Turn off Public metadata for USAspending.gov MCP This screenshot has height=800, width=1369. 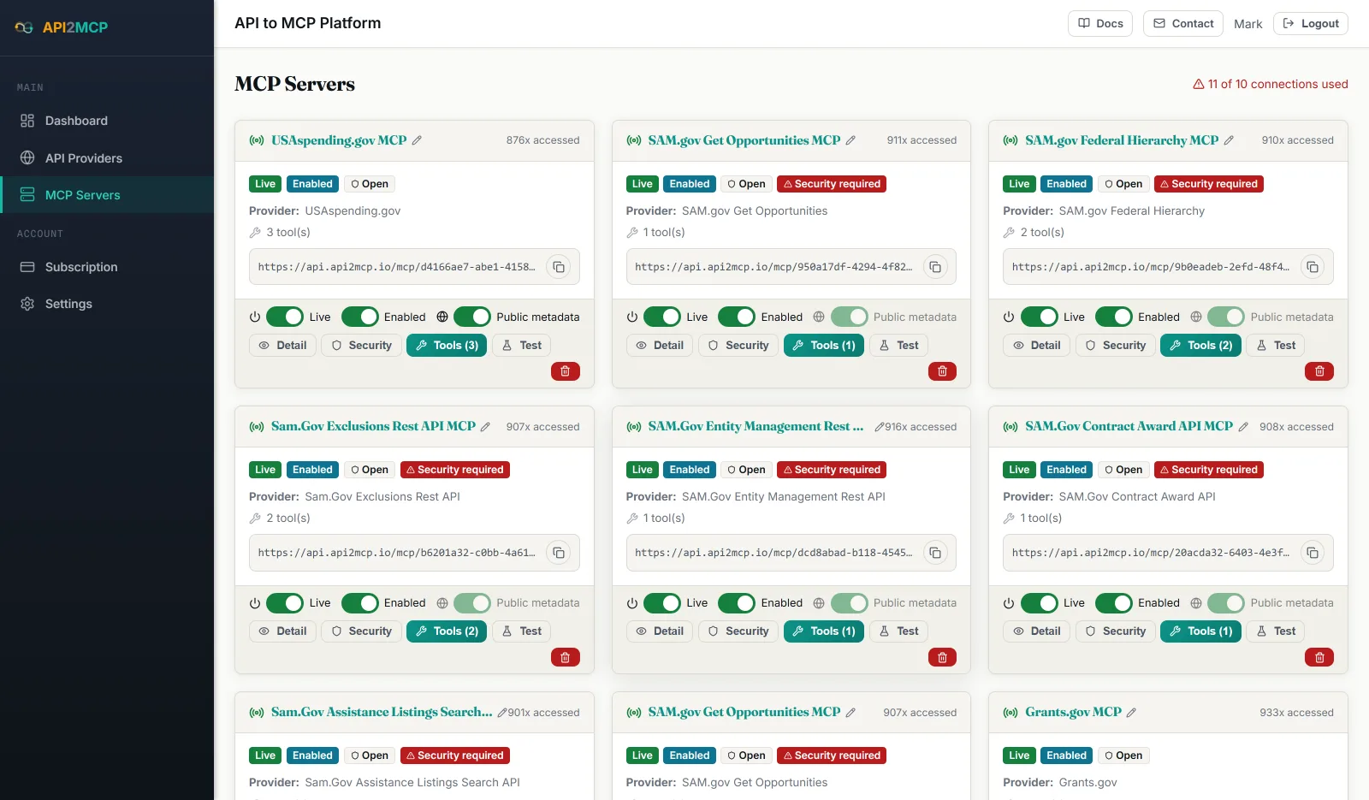point(472,317)
